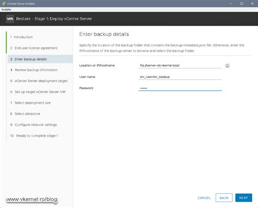Screen dimensions: 258x208
Task: Click the CANCEL button
Action: coord(204,198)
